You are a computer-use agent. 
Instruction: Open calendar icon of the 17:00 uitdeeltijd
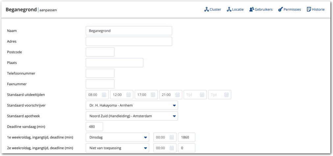(153, 95)
